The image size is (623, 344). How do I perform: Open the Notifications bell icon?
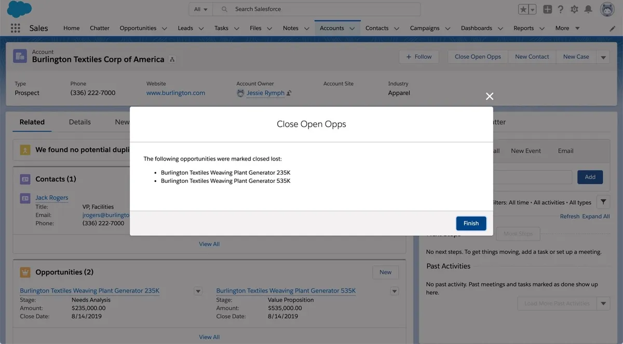pyautogui.click(x=588, y=9)
